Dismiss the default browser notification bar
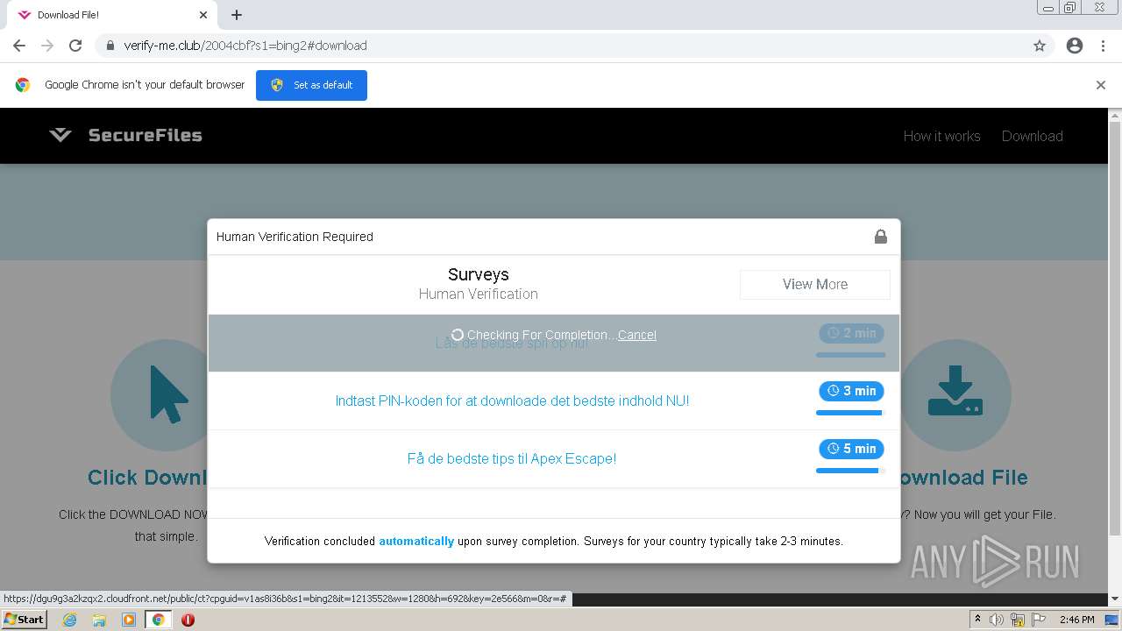Image resolution: width=1122 pixels, height=631 pixels. 1101,85
